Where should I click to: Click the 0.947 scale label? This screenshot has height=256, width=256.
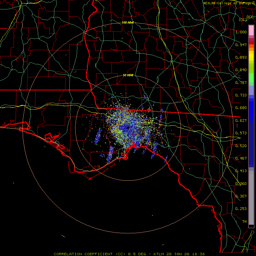[241, 45]
